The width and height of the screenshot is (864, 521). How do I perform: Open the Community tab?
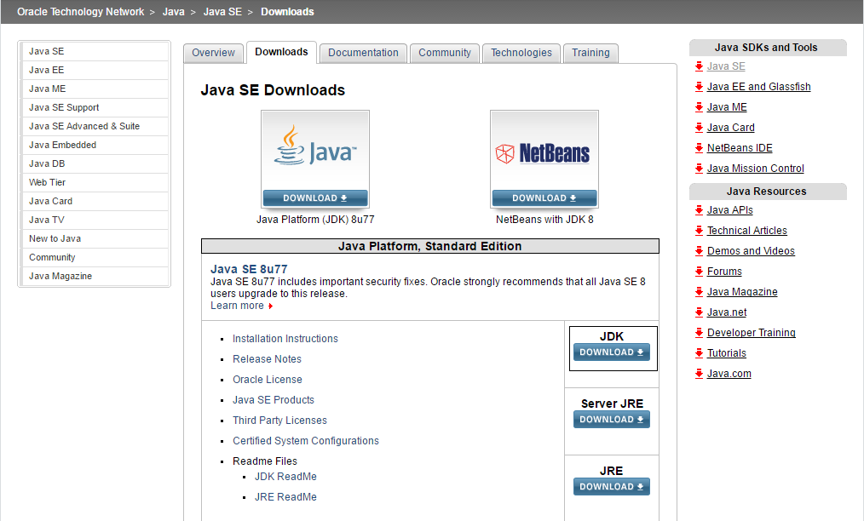coord(445,53)
